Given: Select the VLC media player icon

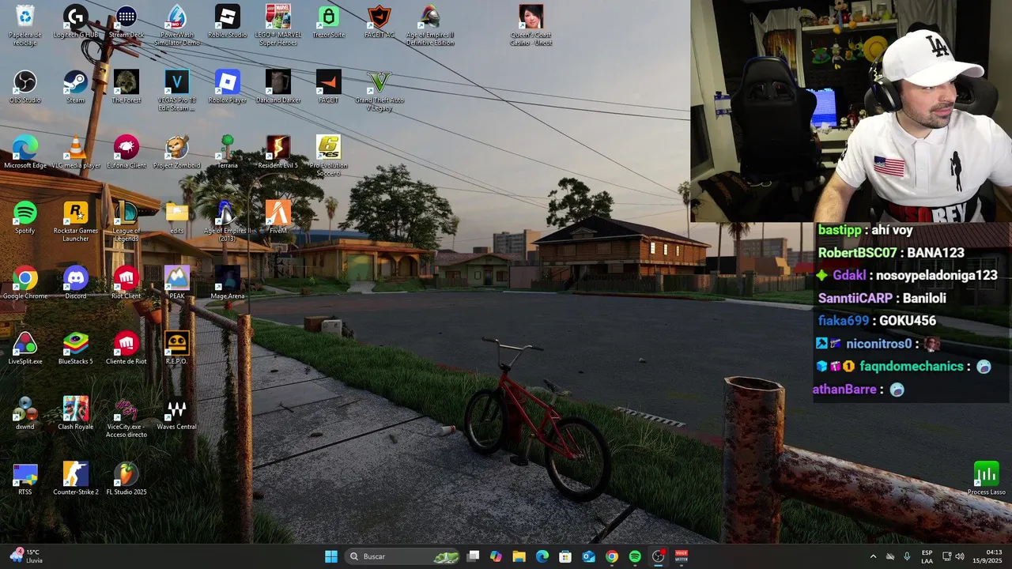Looking at the screenshot, I should point(76,152).
